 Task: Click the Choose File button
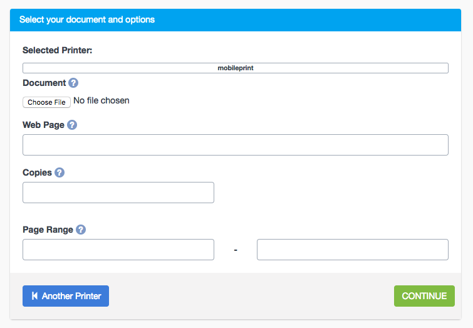tap(46, 102)
